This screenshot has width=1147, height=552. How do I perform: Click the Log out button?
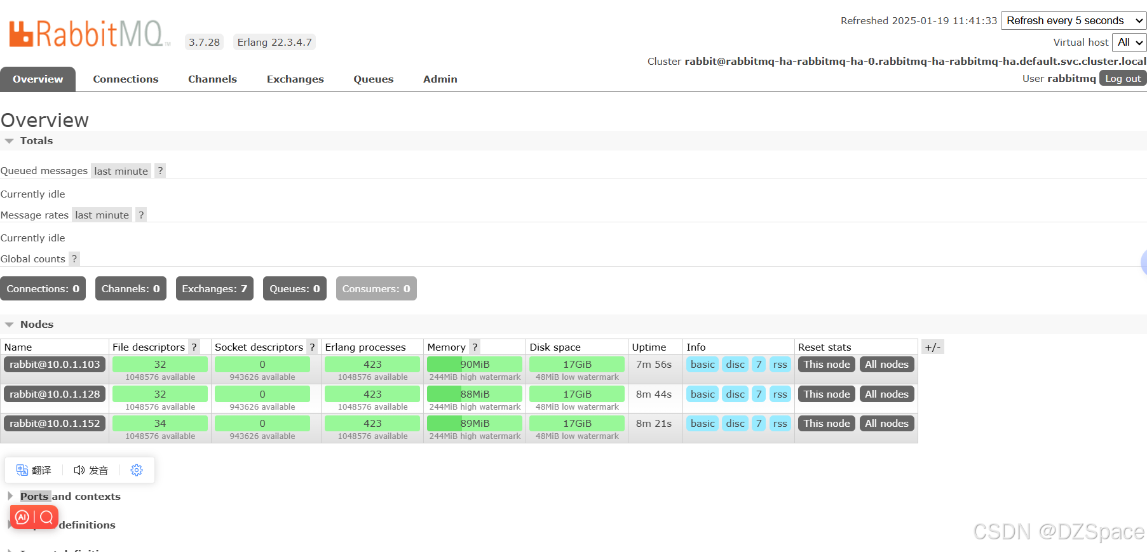(x=1123, y=78)
